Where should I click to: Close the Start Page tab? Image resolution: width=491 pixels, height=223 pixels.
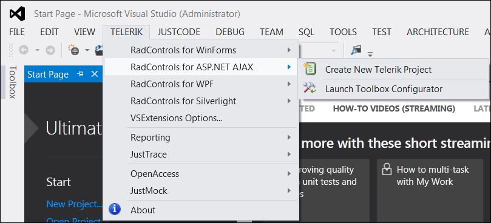click(95, 74)
